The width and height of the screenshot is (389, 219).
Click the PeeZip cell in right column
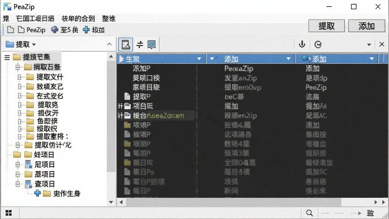point(316,87)
